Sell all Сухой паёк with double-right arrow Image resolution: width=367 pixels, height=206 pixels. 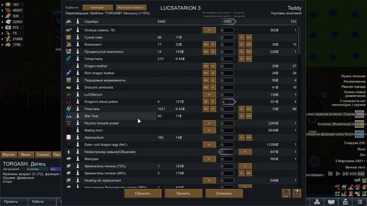tap(248, 37)
